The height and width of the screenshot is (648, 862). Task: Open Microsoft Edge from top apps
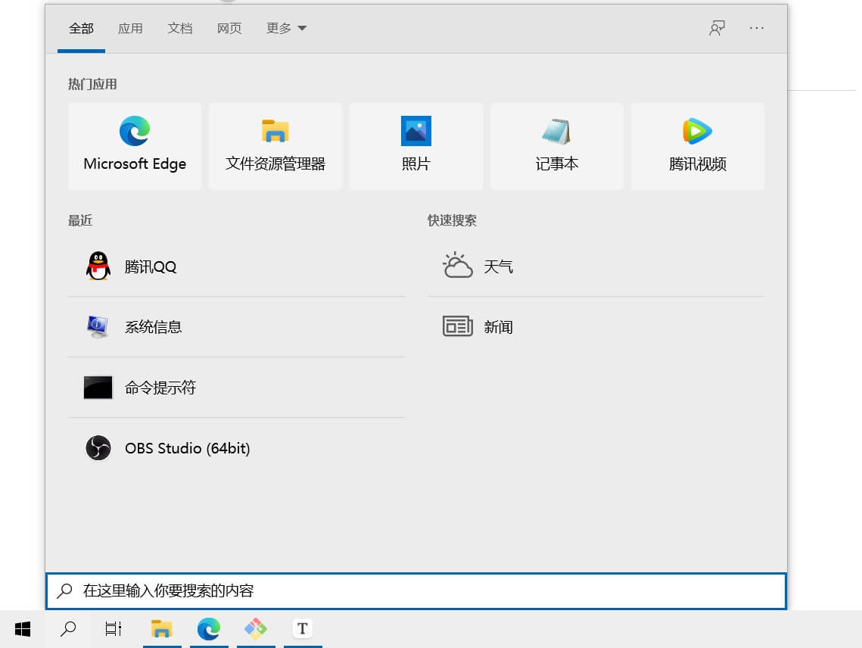(135, 146)
